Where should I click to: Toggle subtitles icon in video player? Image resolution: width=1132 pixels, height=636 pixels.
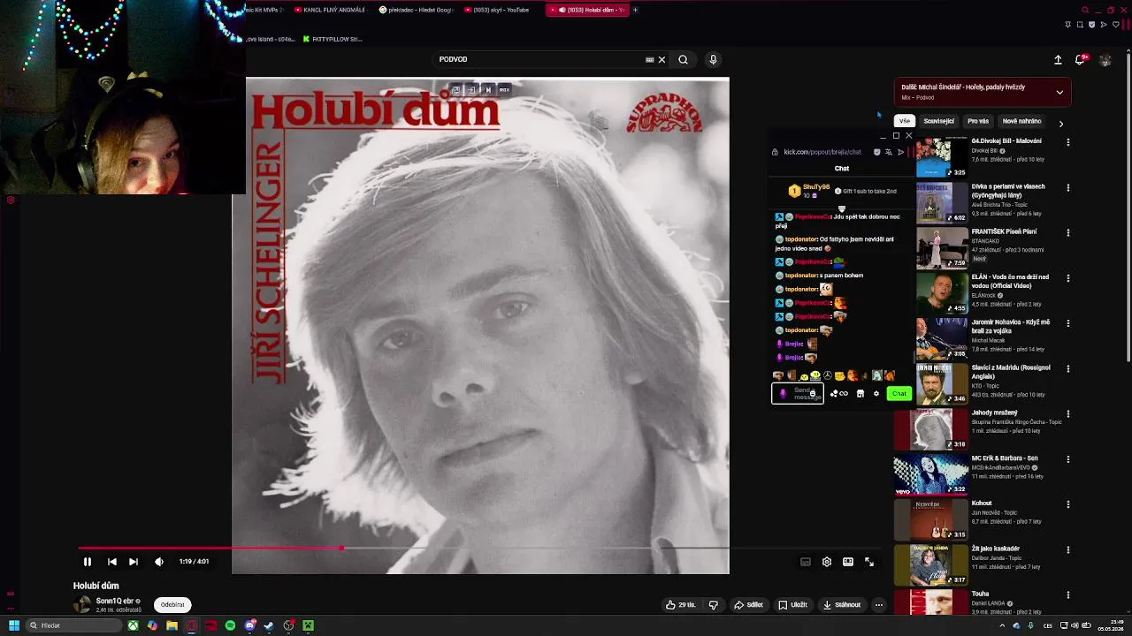pyautogui.click(x=806, y=562)
